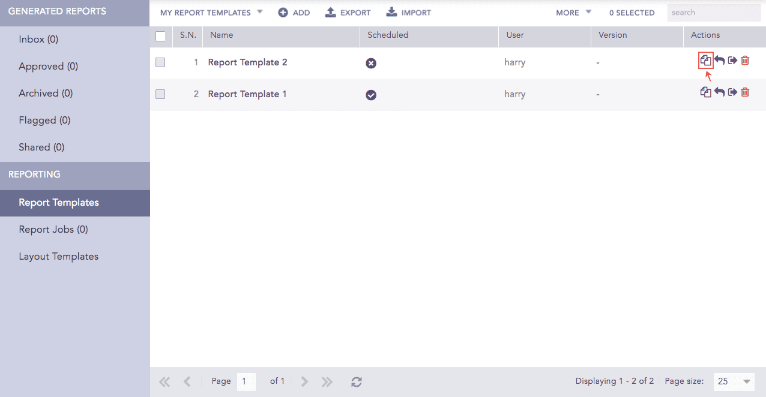Select the checkbox for Report Template 2
Image resolution: width=766 pixels, height=397 pixels.
point(160,62)
